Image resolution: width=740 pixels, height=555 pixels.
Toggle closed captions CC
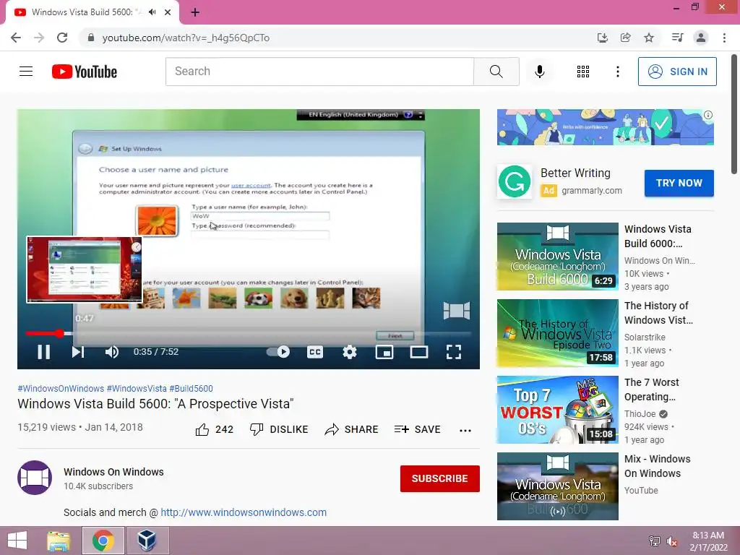point(315,352)
